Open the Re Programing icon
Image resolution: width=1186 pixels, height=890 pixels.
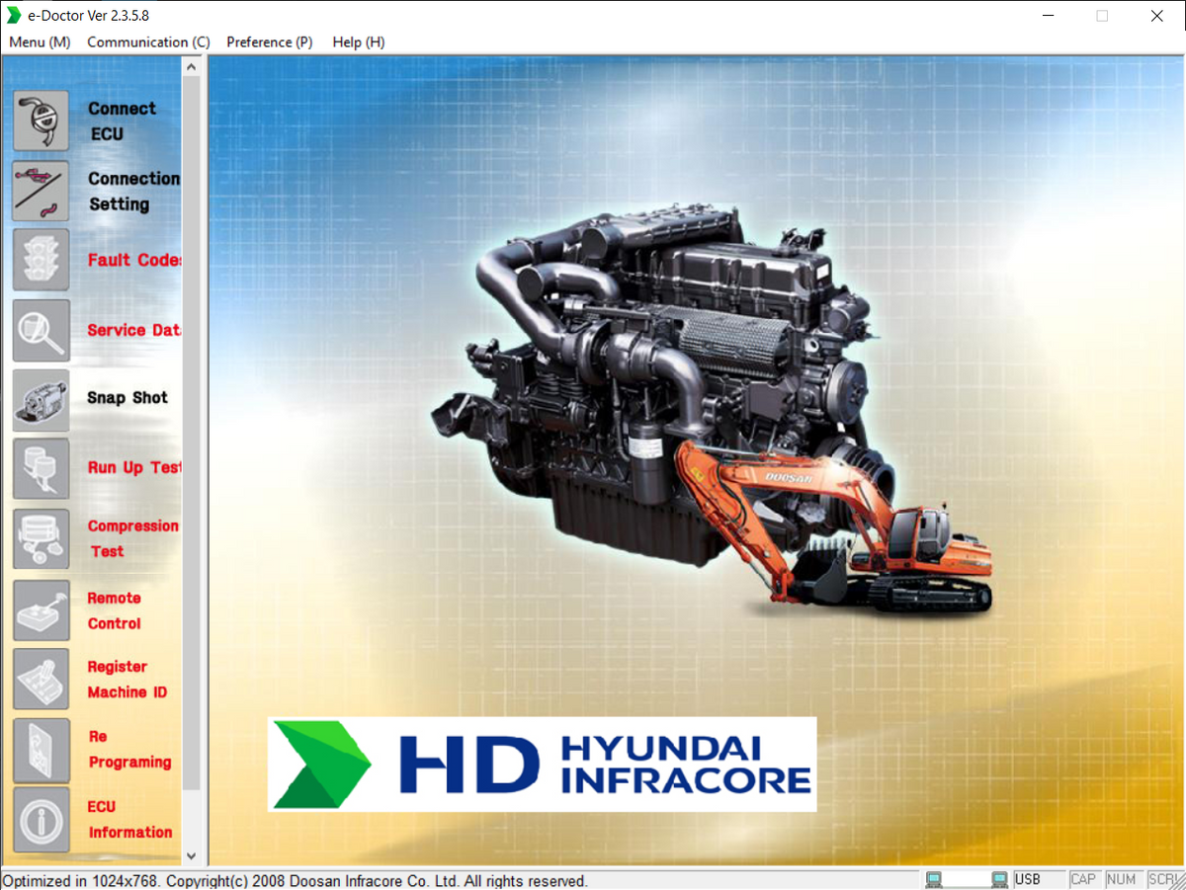pyautogui.click(x=42, y=750)
